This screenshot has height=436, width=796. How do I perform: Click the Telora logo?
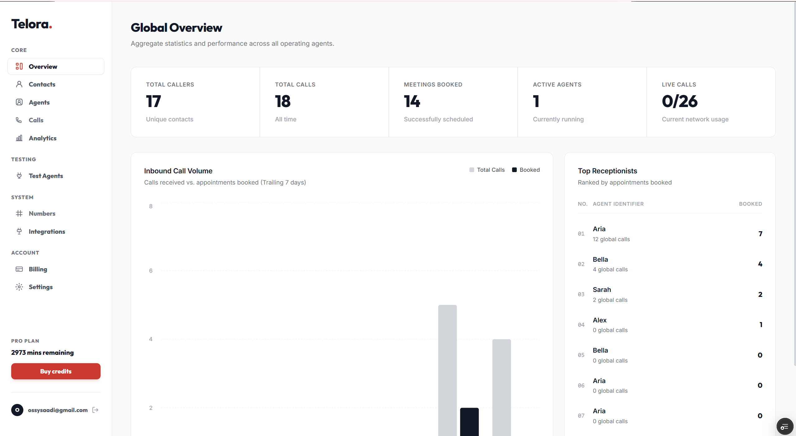pyautogui.click(x=32, y=24)
